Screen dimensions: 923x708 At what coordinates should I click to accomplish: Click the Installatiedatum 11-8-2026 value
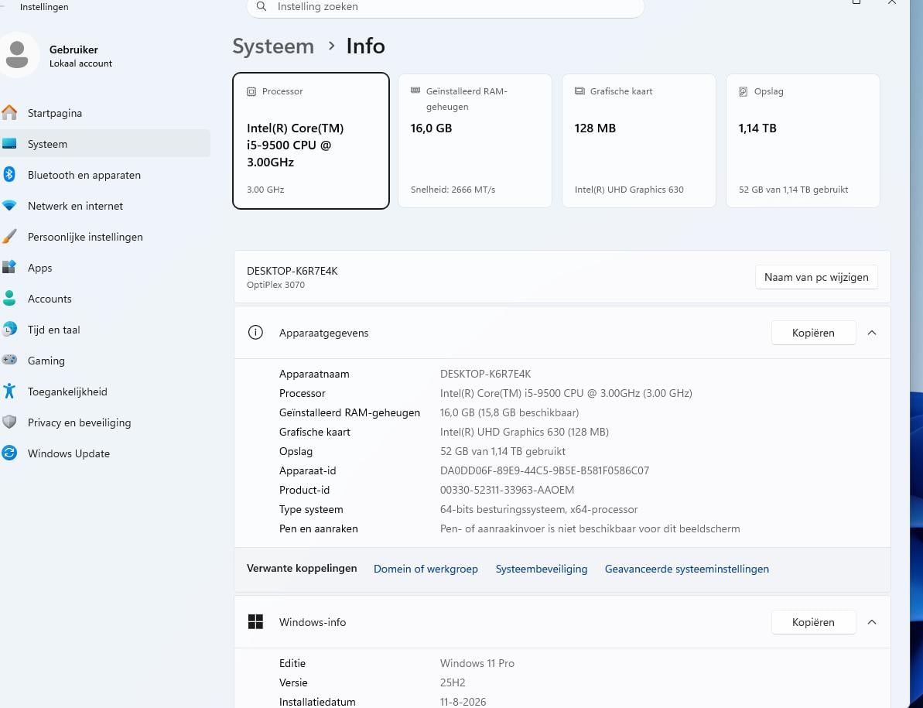click(x=463, y=702)
